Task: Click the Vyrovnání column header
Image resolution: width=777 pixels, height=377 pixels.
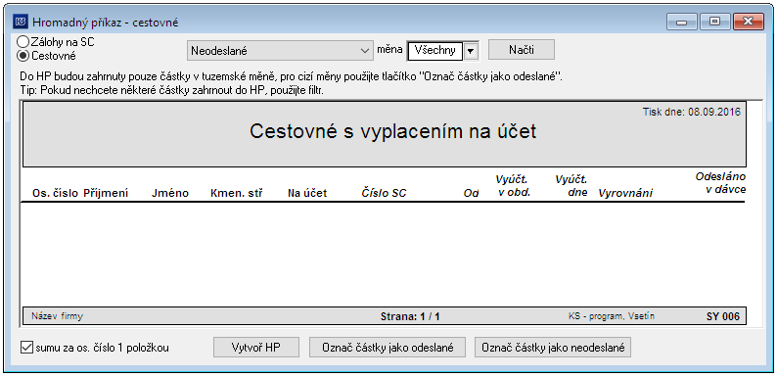Action: 625,194
